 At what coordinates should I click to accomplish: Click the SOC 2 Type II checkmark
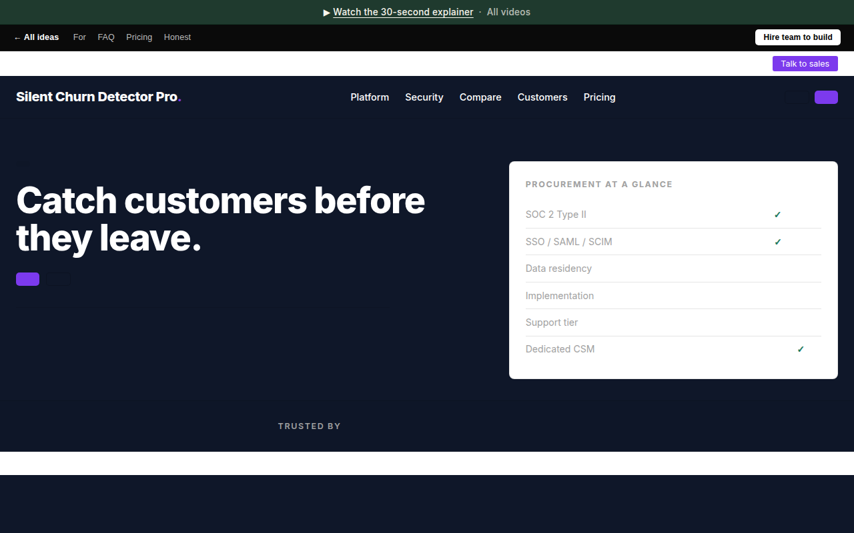[x=777, y=215]
